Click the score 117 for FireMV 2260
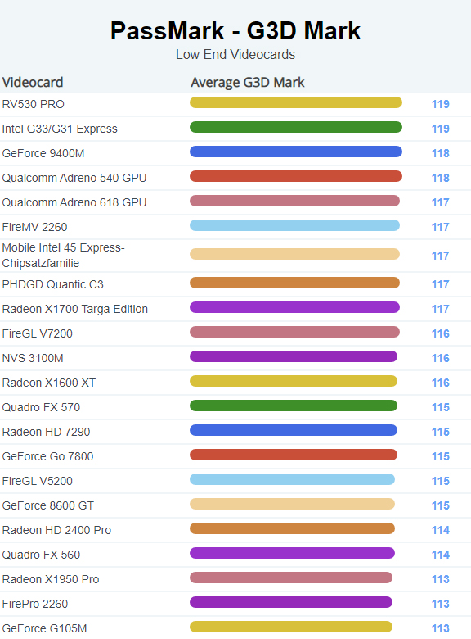 (441, 227)
